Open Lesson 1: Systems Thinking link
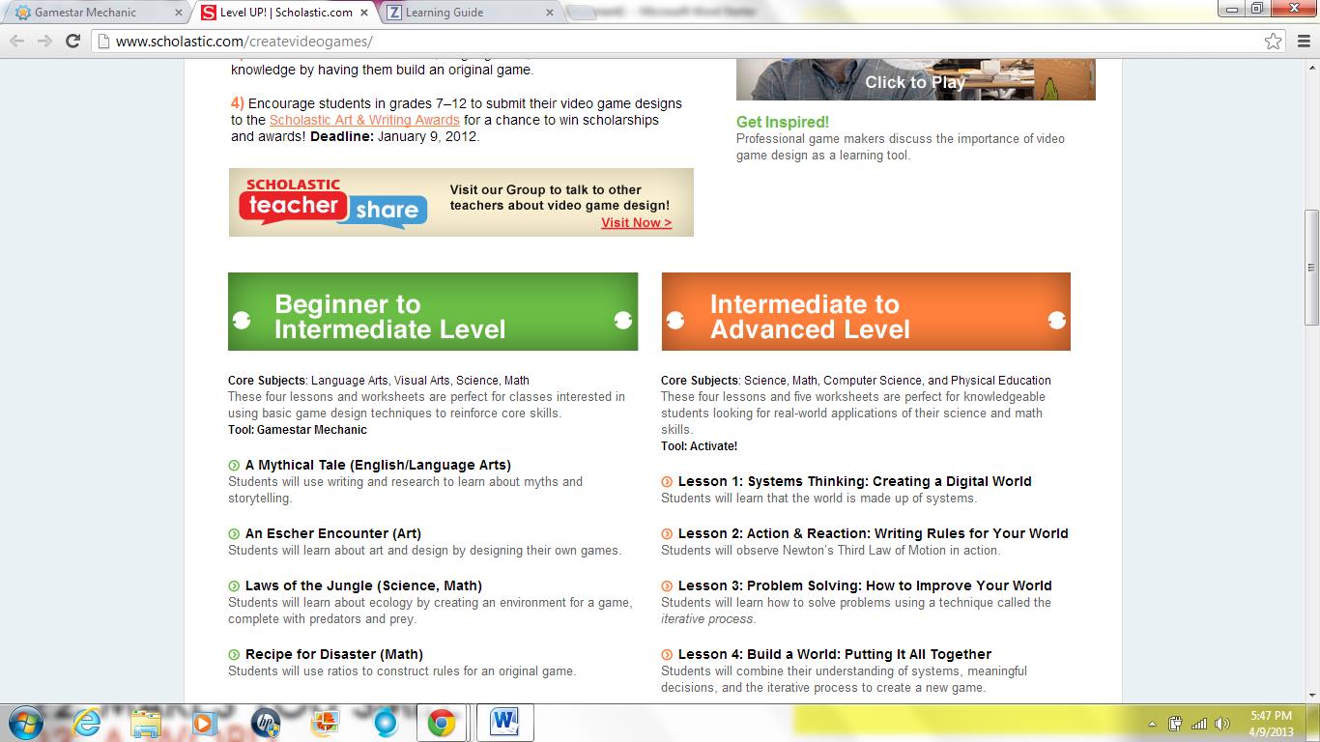 (854, 481)
